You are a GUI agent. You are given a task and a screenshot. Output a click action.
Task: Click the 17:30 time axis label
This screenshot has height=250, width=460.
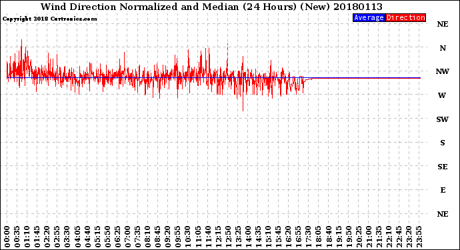[308, 237]
